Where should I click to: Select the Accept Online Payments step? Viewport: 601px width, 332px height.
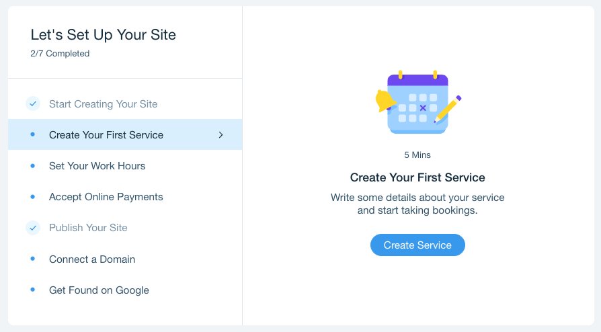tap(125, 197)
